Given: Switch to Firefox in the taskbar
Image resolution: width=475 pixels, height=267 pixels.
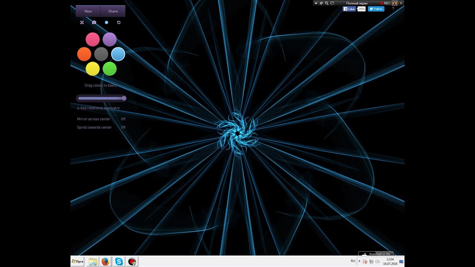Looking at the screenshot, I should click(x=105, y=262).
